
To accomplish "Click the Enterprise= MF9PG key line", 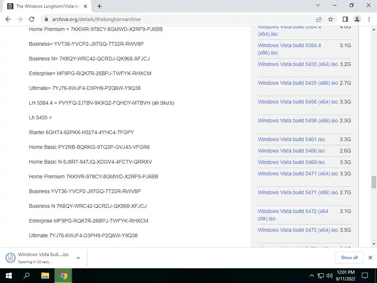I will click(90, 73).
